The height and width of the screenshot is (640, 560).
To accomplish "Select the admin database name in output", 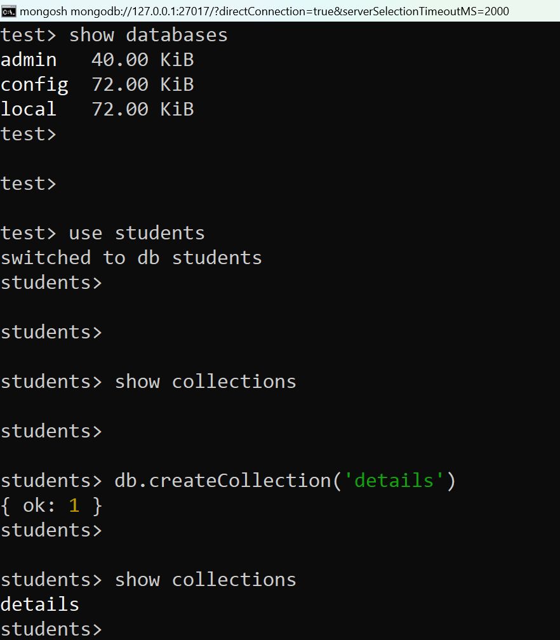I will 29,60.
